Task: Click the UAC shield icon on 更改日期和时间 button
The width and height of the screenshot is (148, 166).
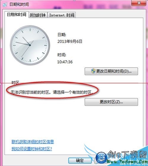Action: point(93,71)
